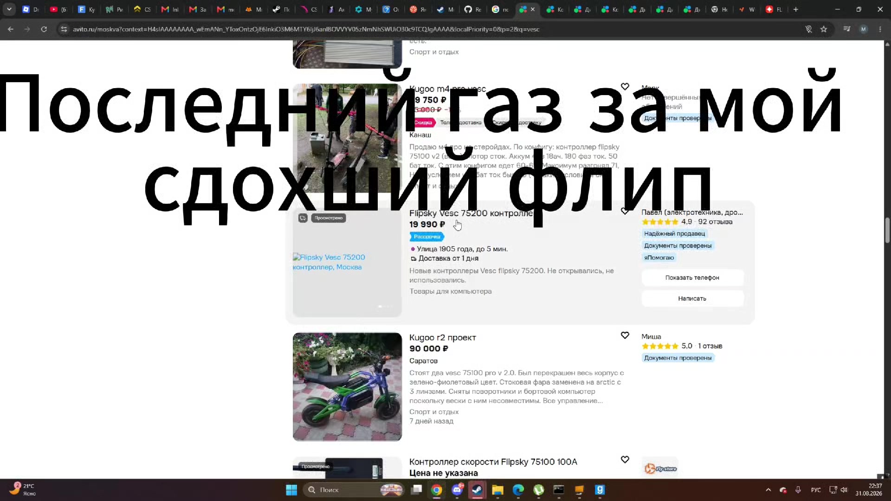
Task: Add Flipsky Vesc 75200 listing to favorites
Action: point(625,212)
